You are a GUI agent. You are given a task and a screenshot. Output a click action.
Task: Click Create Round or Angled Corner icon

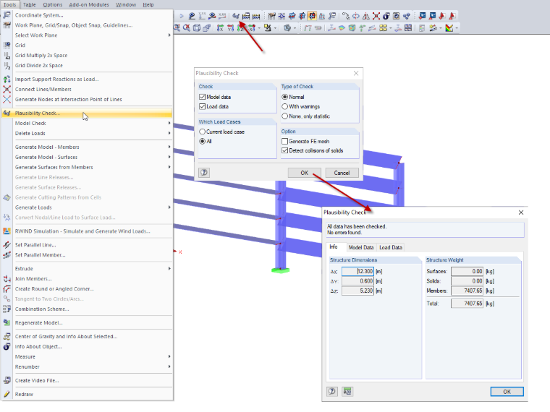pos(7,289)
